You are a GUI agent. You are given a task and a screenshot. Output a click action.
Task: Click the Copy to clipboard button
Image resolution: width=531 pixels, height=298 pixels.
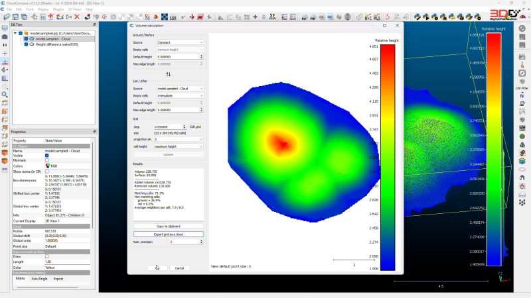(169, 226)
